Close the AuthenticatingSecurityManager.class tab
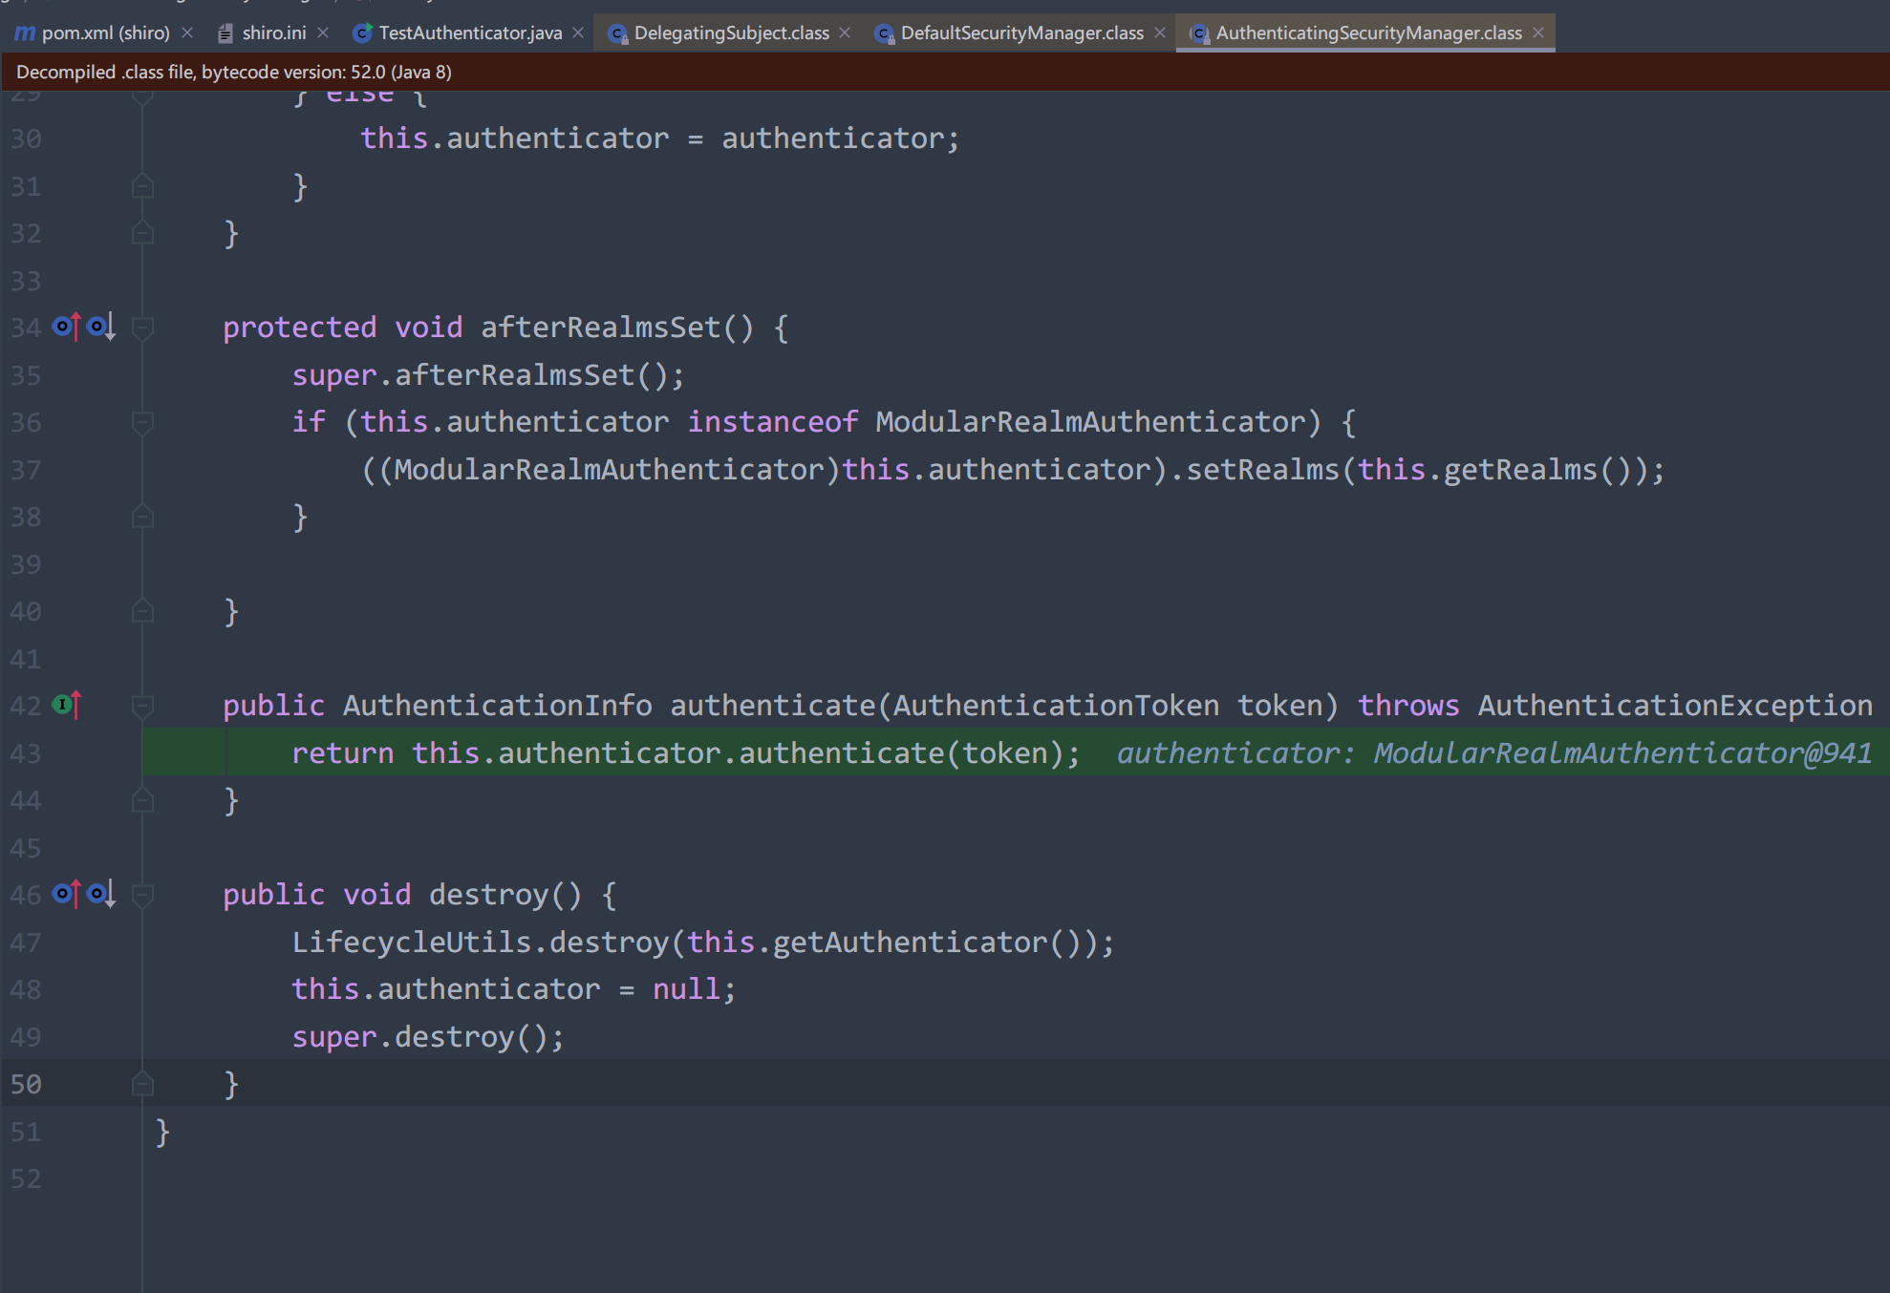 (1537, 32)
